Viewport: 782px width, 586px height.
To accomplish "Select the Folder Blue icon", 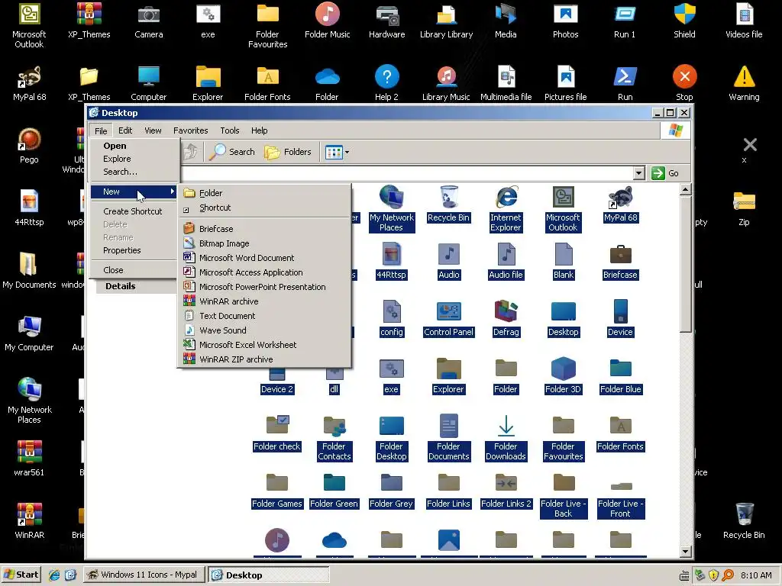I will coord(620,375).
